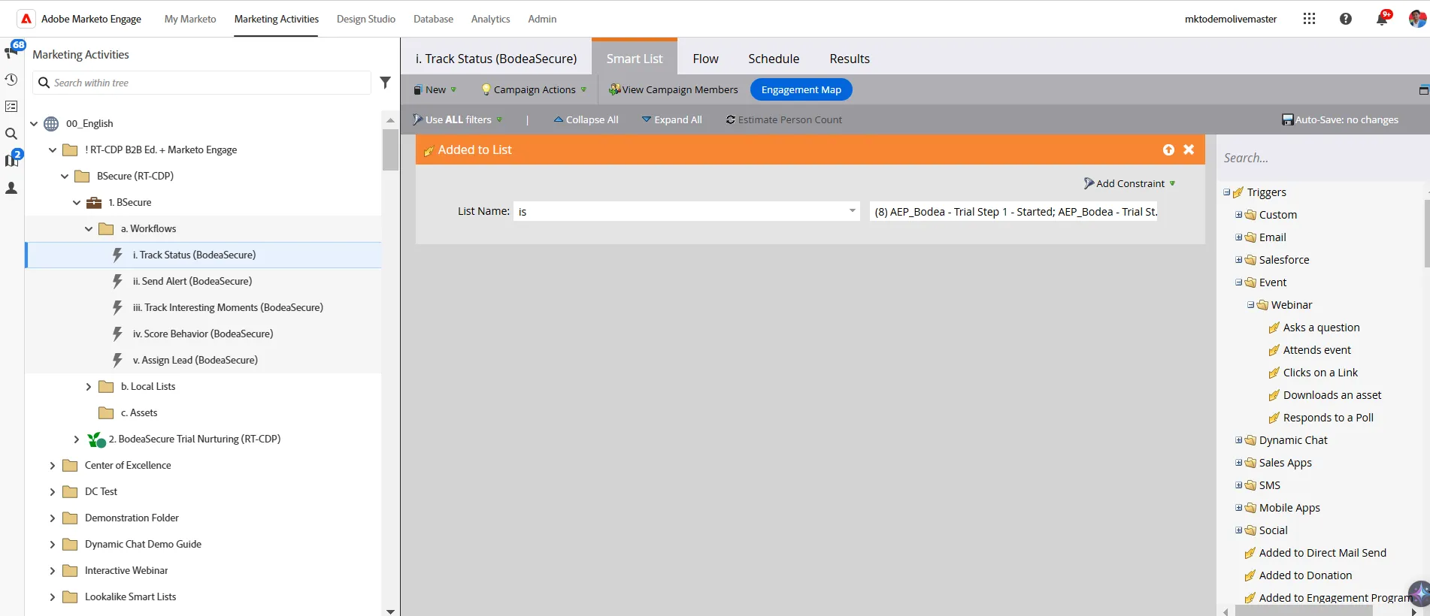The height and width of the screenshot is (616, 1430).
Task: Click Collapse All
Action: pos(586,119)
